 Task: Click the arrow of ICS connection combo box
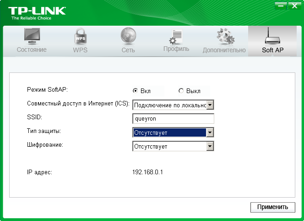(210, 105)
